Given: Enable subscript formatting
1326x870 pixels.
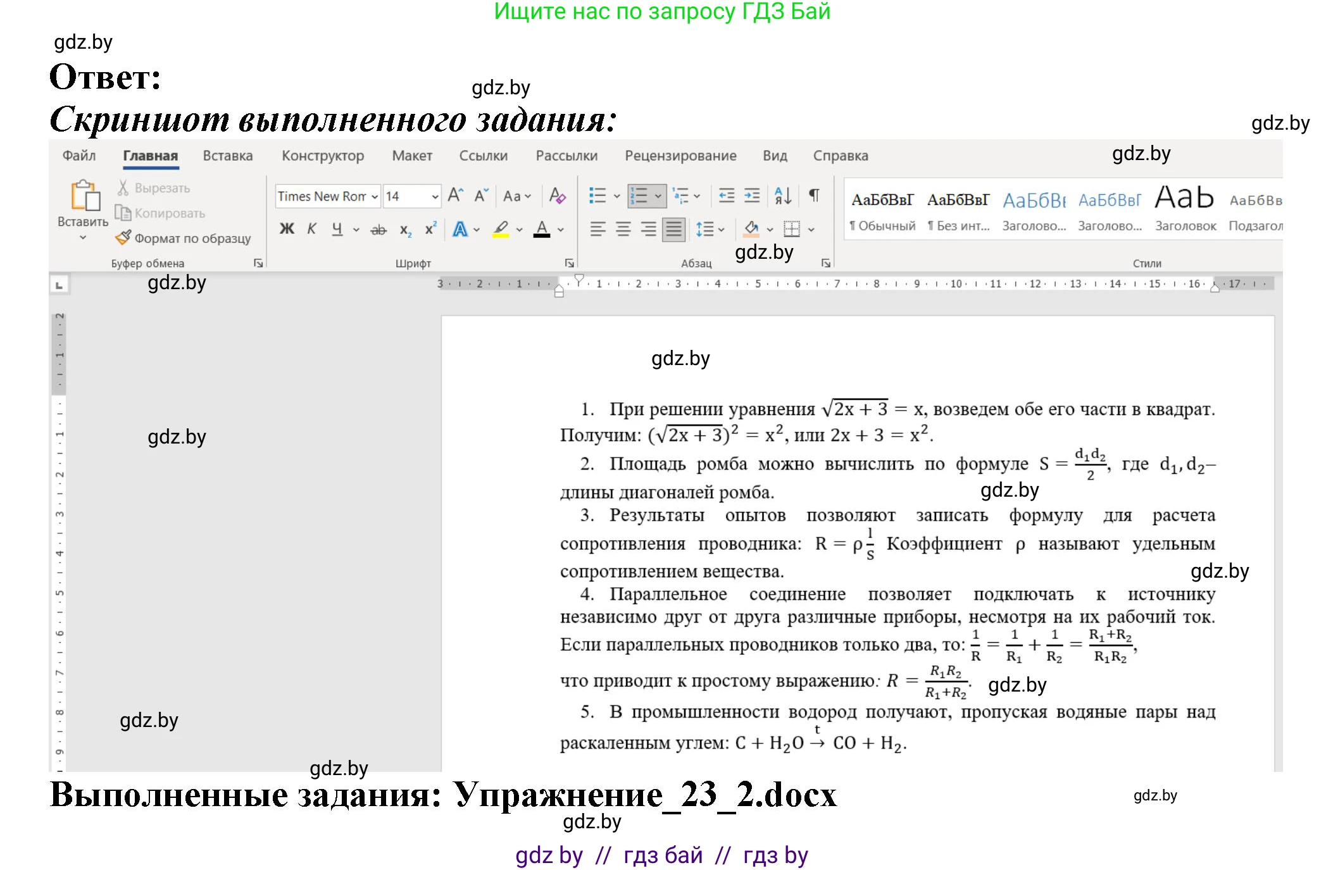Looking at the screenshot, I should [x=405, y=228].
